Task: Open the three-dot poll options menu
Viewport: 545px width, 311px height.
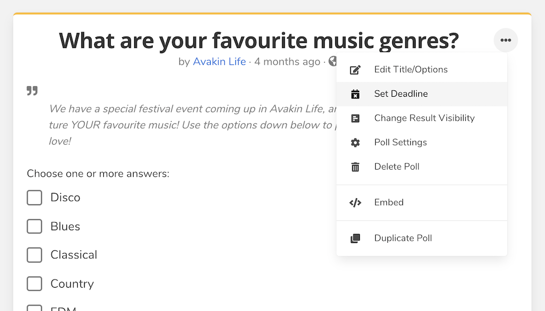Action: 506,40
